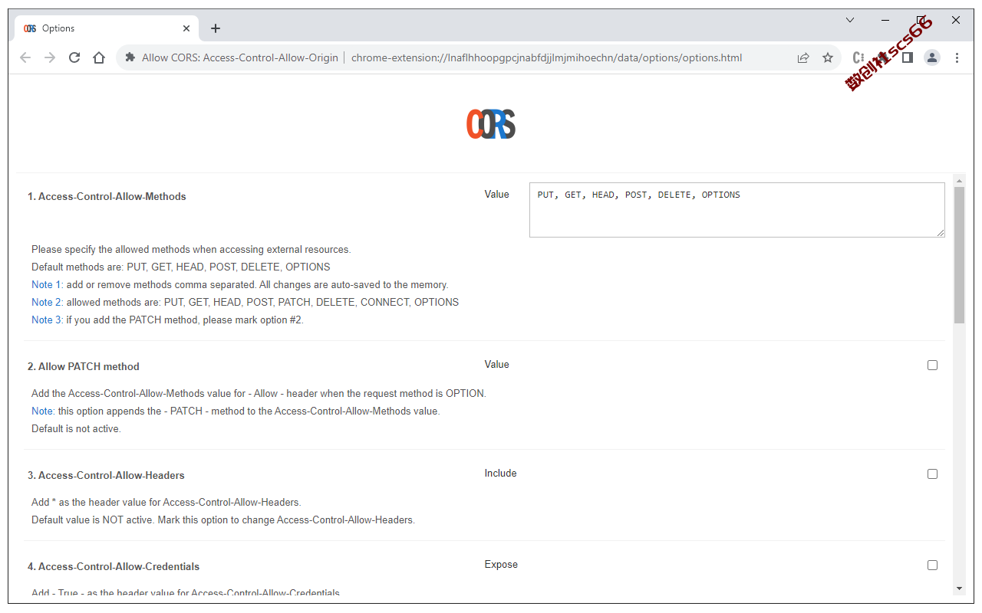Image resolution: width=982 pixels, height=613 pixels.
Task: Click the text area resize grip
Action: pos(941,233)
